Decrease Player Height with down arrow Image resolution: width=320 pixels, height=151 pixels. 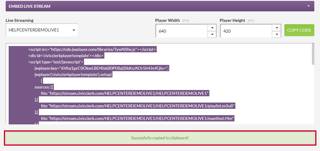pos(277,34)
